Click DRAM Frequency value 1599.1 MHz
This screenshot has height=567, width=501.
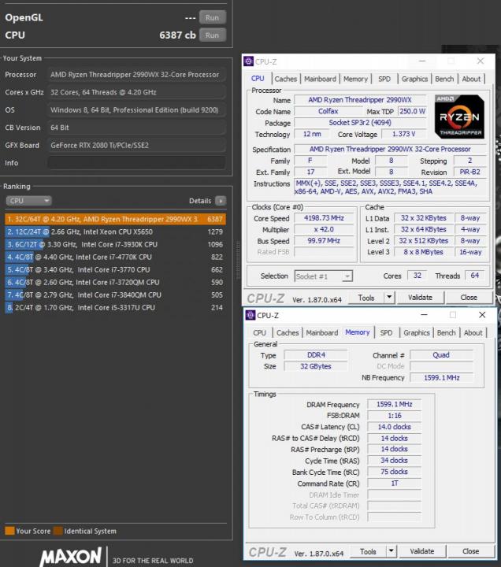point(395,404)
